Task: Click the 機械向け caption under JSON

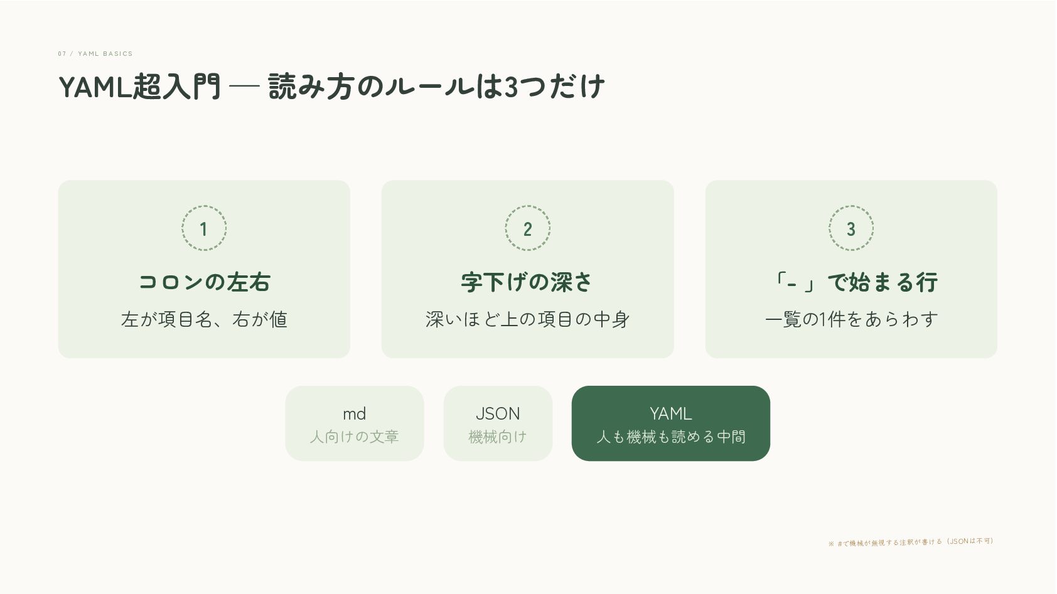Action: [x=498, y=437]
